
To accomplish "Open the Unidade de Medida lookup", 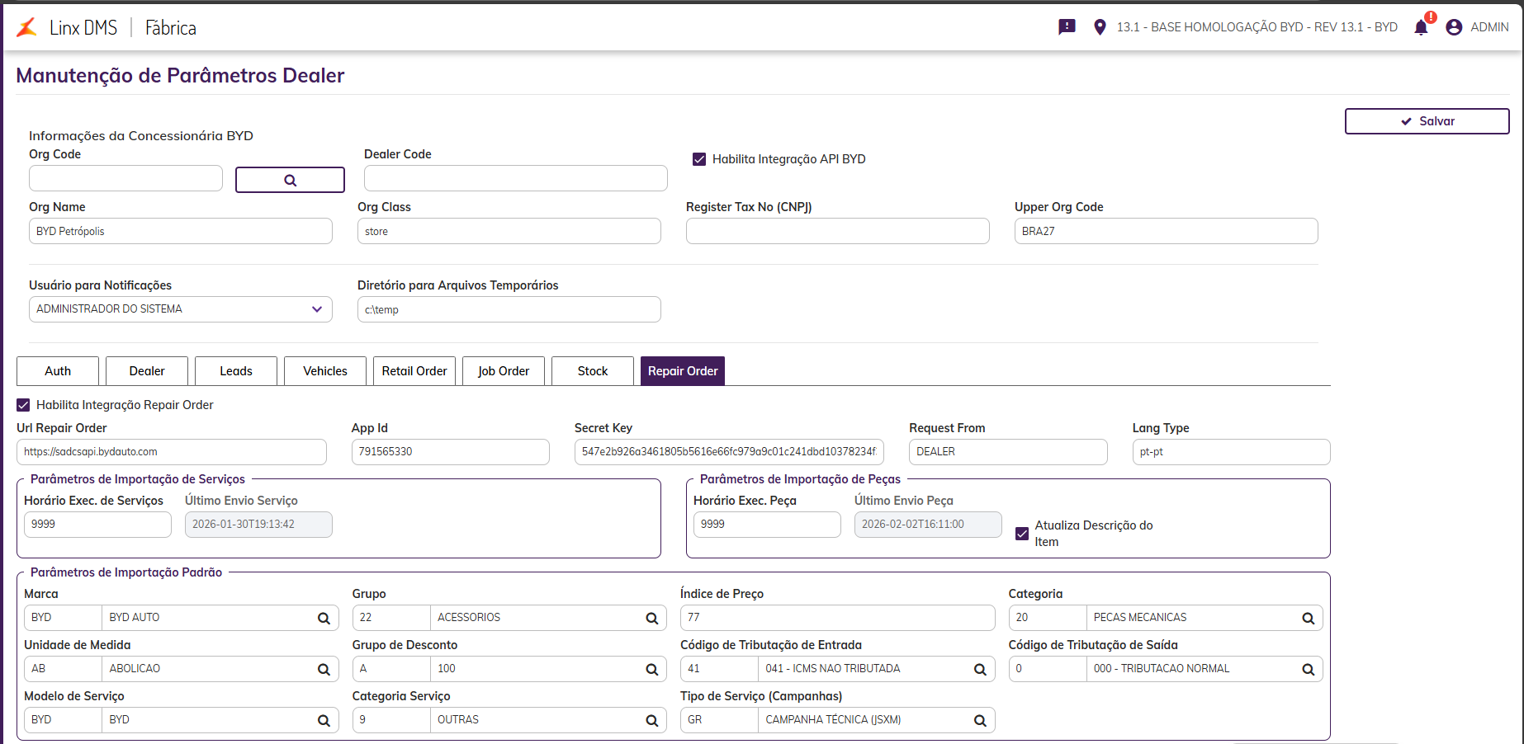I will point(324,670).
